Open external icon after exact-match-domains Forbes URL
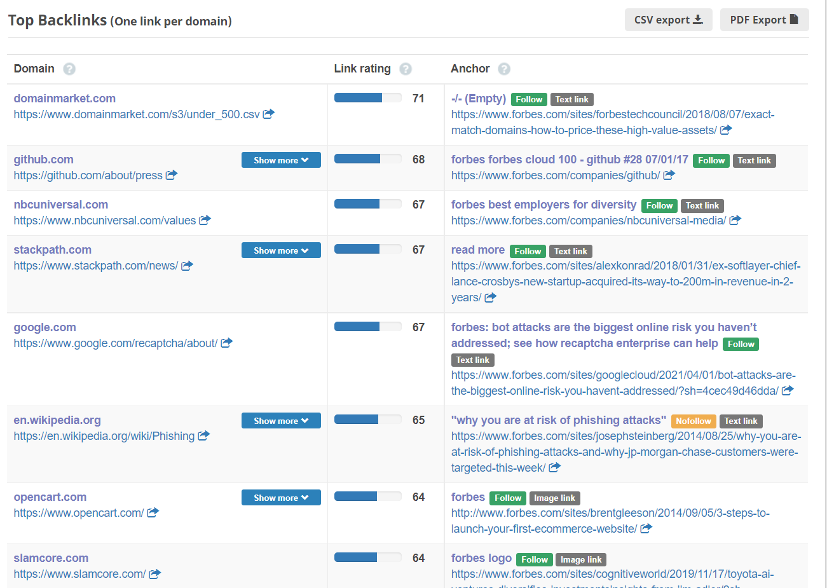Image resolution: width=827 pixels, height=588 pixels. (x=726, y=130)
